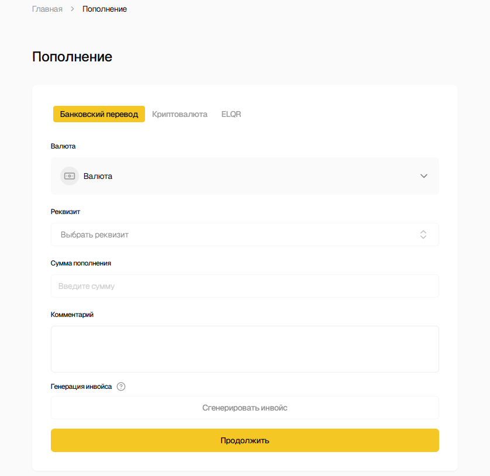Click the Генерация инвойса label text

(x=81, y=387)
